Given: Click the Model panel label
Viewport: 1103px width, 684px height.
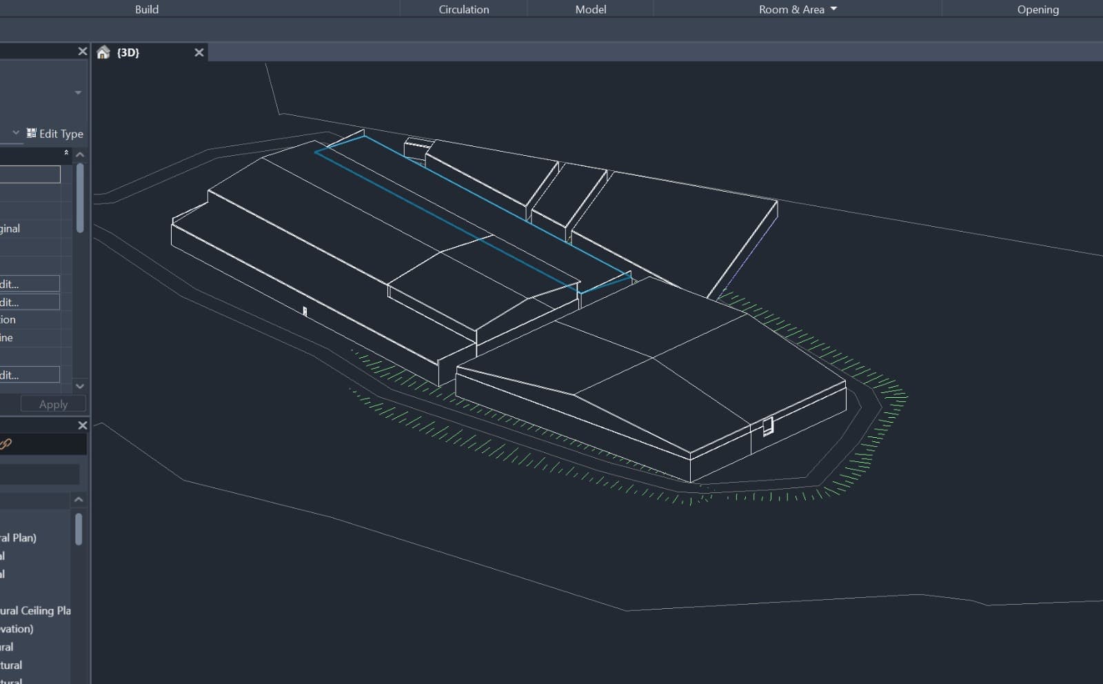Looking at the screenshot, I should (591, 9).
